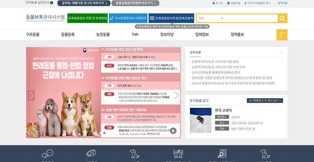Click 공무원, 대행기관 로그인 바로가기 button
This screenshot has height=162, width=314.
(84, 3)
